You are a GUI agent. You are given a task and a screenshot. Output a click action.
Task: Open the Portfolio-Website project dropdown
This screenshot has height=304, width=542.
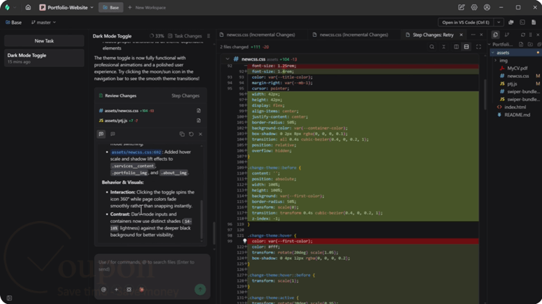point(66,7)
